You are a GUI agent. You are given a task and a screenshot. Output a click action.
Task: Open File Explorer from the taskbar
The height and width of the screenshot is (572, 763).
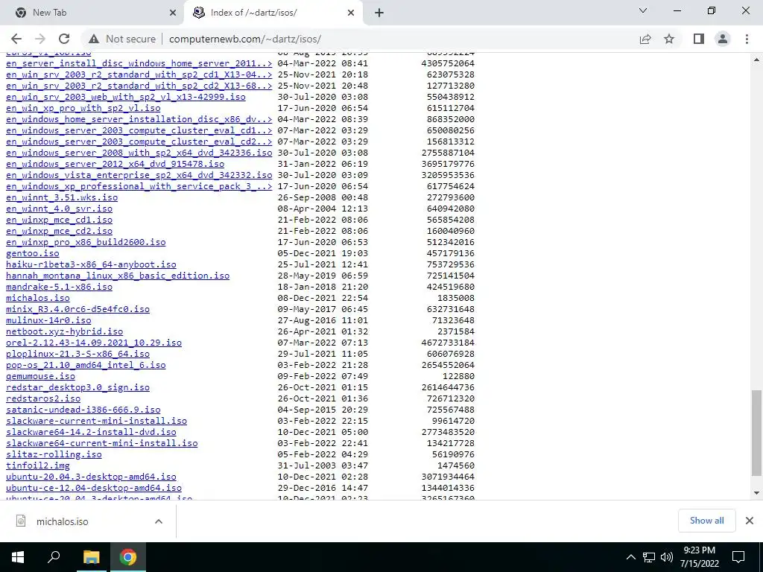(x=91, y=557)
